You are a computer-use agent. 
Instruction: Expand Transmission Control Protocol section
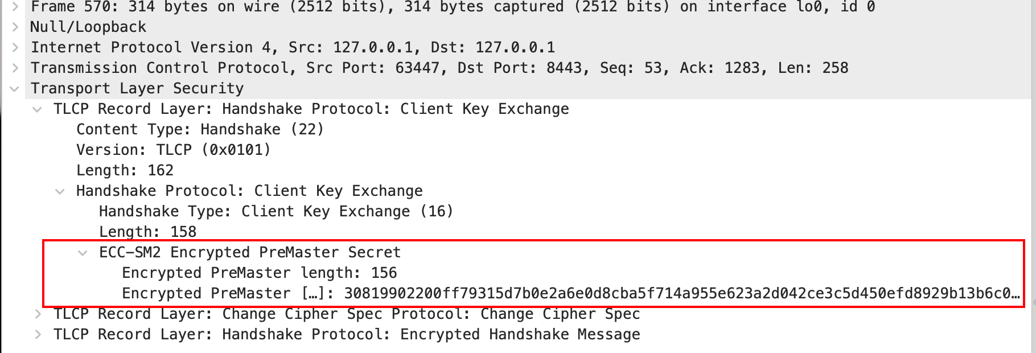pos(15,68)
